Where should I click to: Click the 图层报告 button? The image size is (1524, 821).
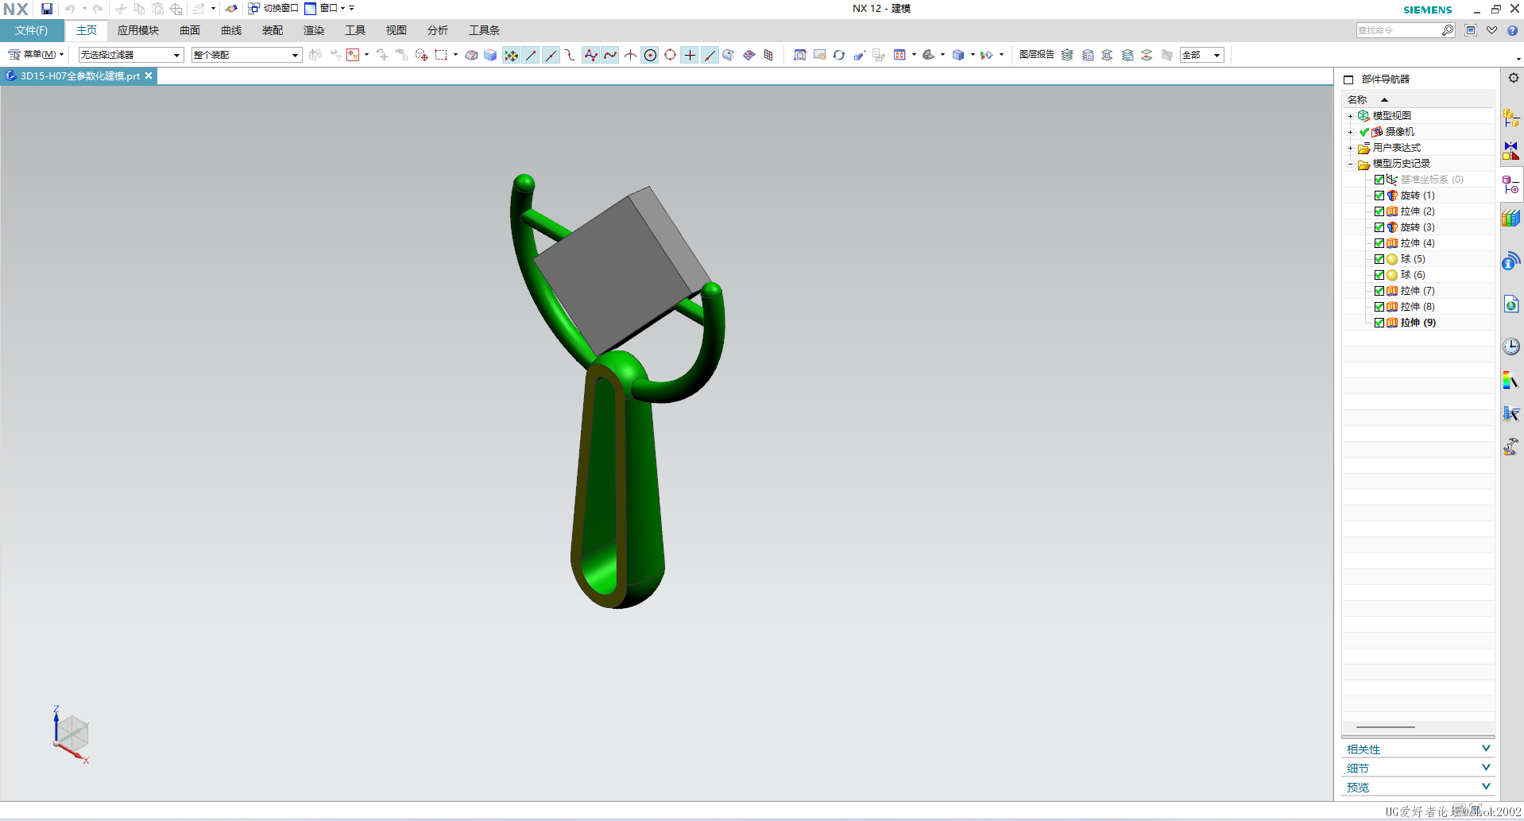click(x=1037, y=55)
